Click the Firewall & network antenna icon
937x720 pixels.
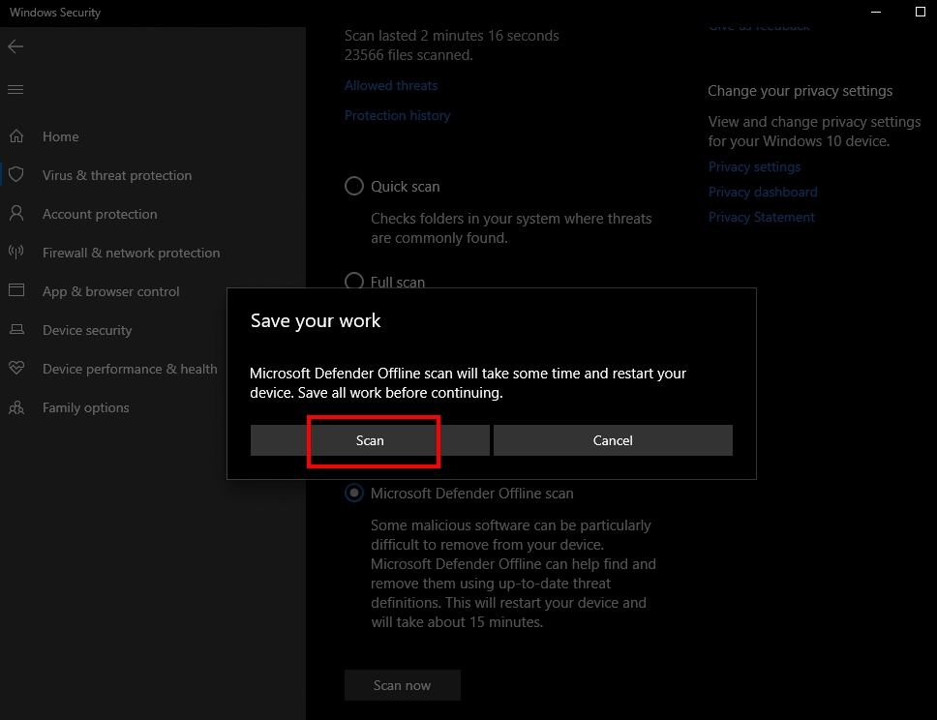point(16,252)
